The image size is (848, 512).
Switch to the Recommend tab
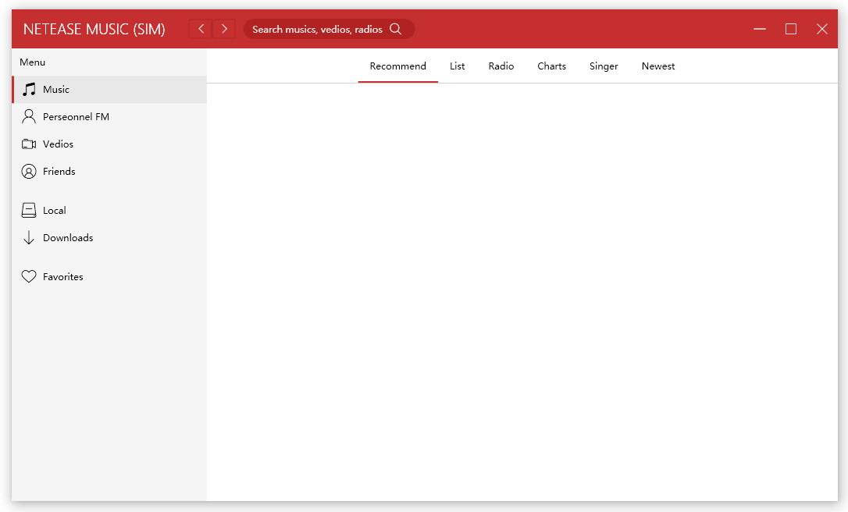[398, 66]
